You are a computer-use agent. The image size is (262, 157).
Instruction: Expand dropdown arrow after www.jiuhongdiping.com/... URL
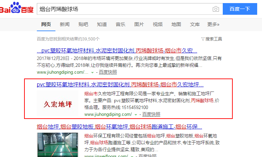coord(92,73)
